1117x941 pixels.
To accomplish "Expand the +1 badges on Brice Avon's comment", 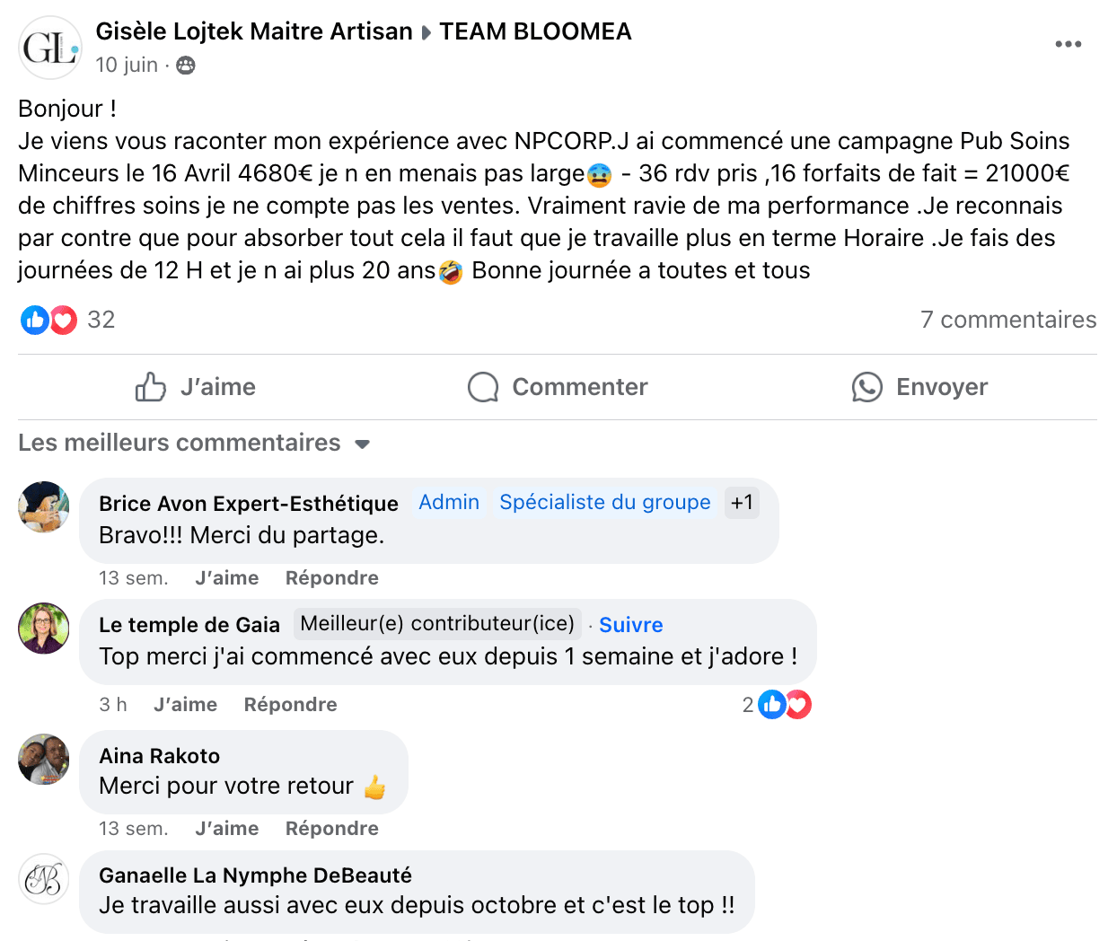I will [x=742, y=503].
